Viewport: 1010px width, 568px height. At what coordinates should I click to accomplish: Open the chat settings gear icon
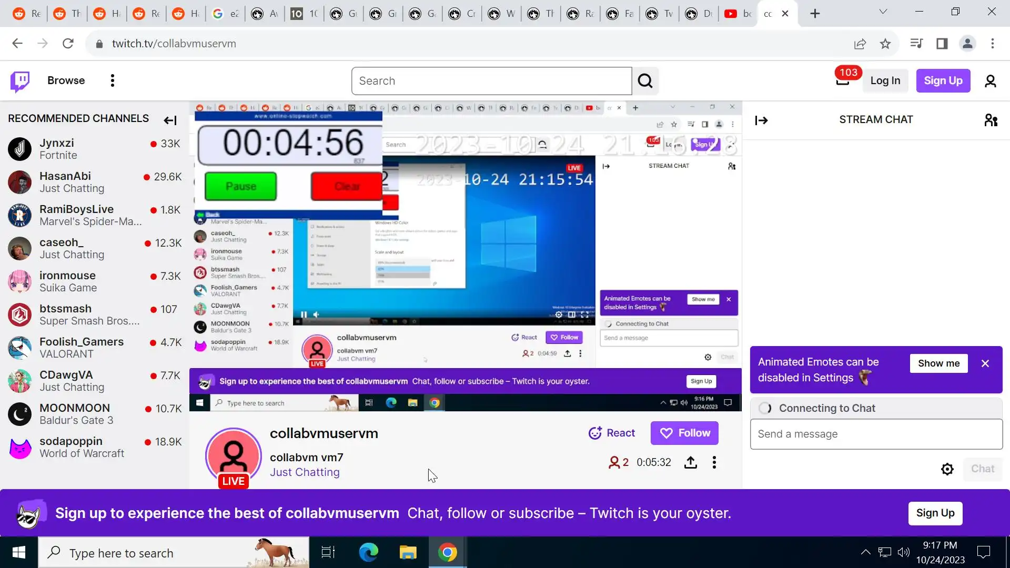pos(947,469)
